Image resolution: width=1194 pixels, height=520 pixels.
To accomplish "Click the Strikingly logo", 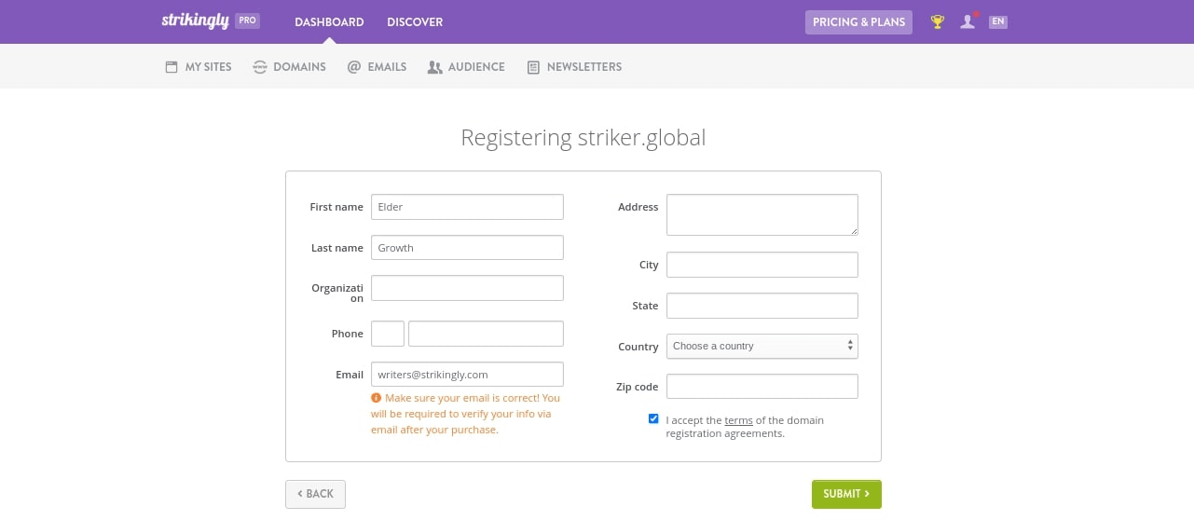I will [x=195, y=21].
